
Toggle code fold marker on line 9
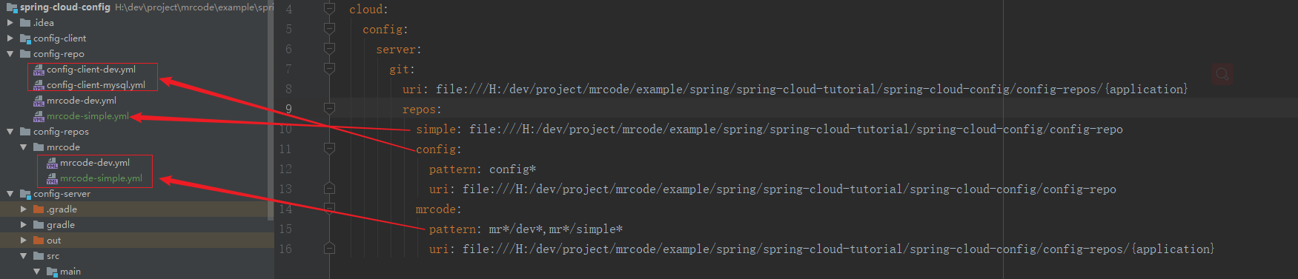pyautogui.click(x=330, y=109)
